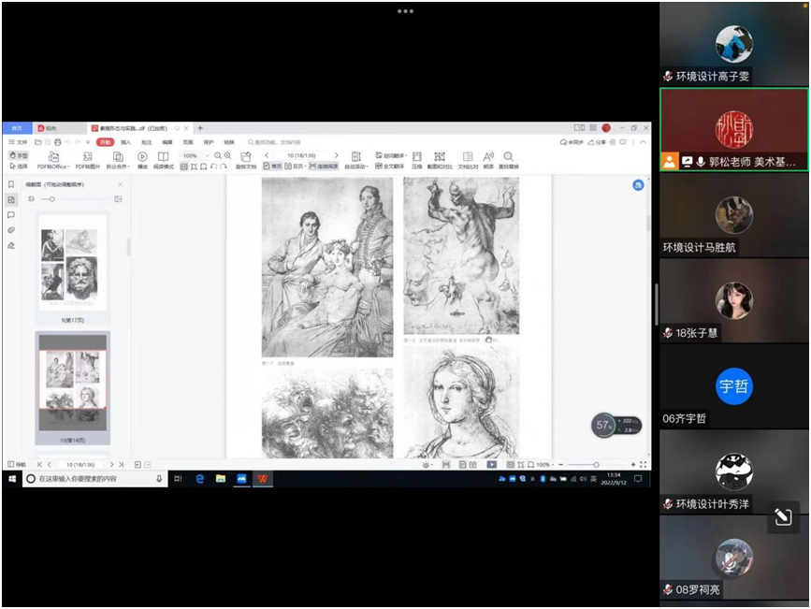Open the 自动滚动 auto-scroll dropdown
Screen dimensions: 811x609
[x=356, y=160]
